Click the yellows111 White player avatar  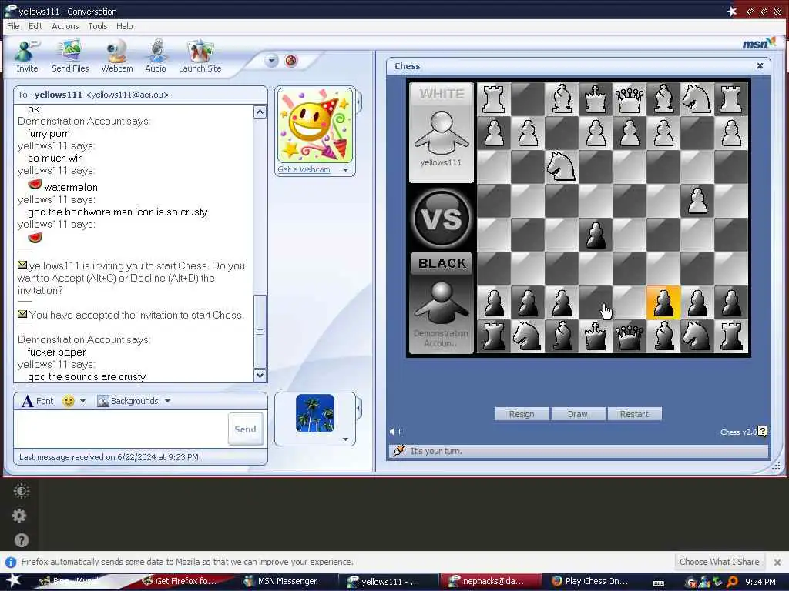442,132
